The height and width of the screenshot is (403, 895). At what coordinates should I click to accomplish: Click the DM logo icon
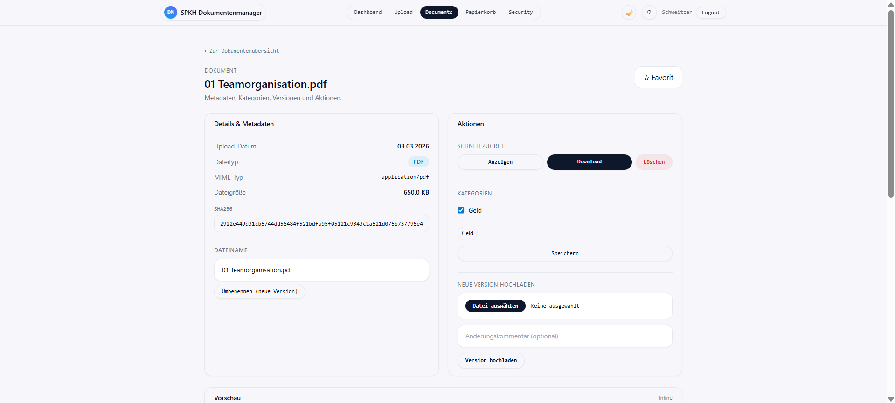(170, 13)
